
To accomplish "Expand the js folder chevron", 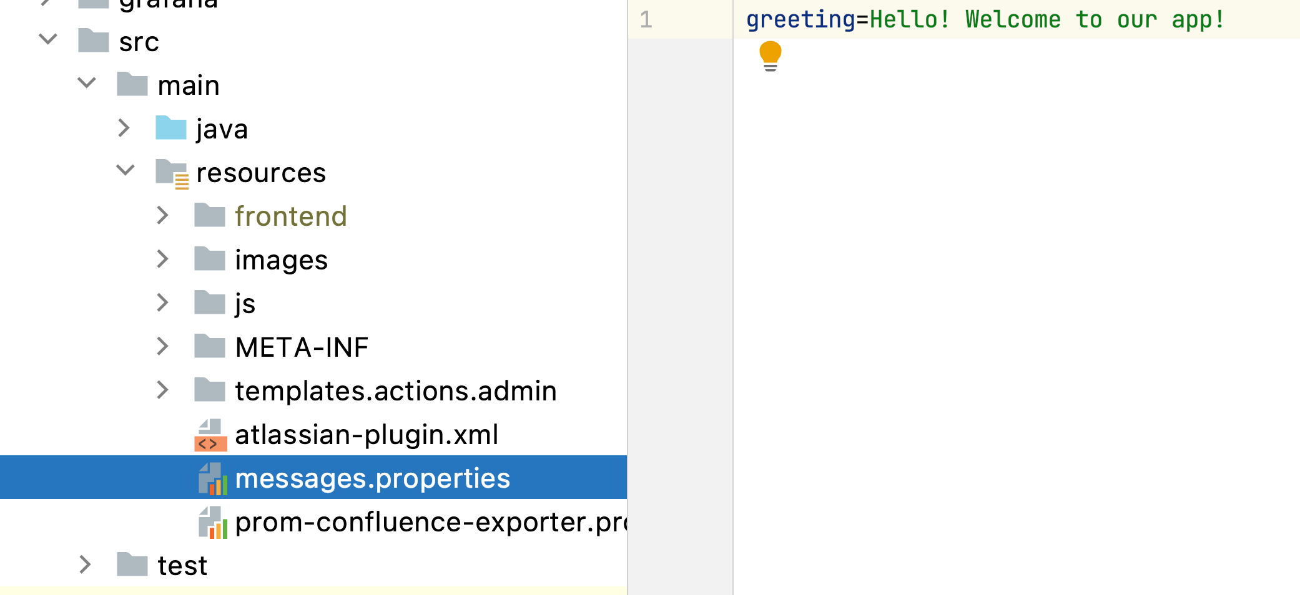I will [163, 302].
